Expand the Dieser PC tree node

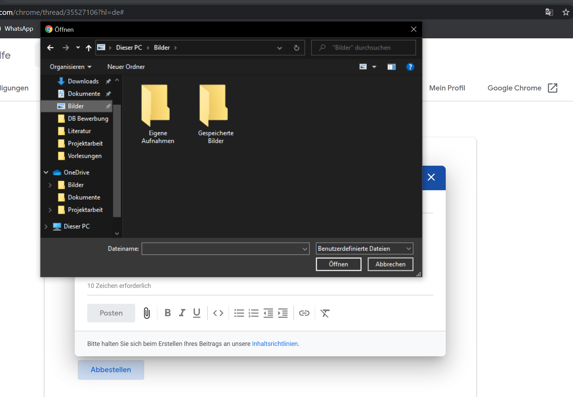click(46, 226)
